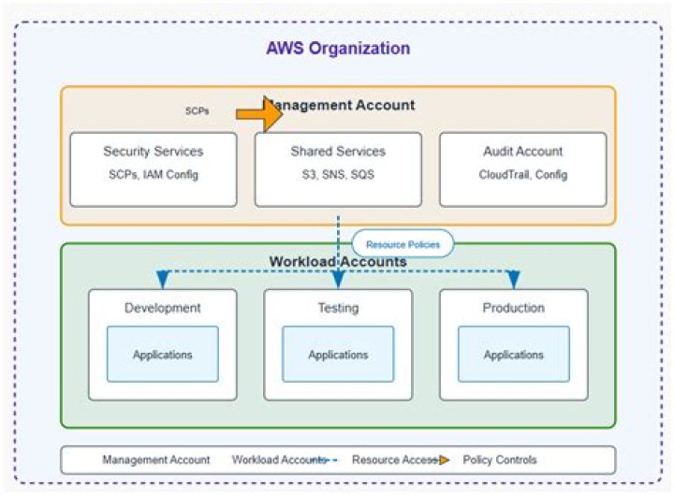Viewport: 674px width, 495px height.
Task: Select Applications box under Testing
Action: click(338, 354)
